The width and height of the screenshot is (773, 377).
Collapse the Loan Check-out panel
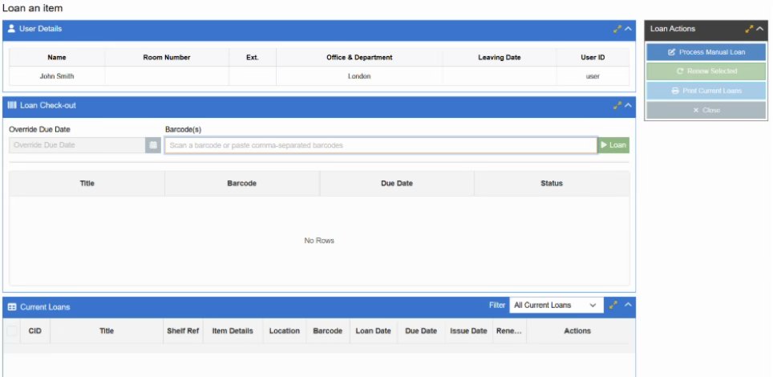(628, 105)
